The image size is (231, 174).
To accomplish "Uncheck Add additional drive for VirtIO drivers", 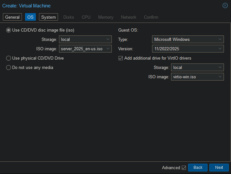I will coord(121,58).
